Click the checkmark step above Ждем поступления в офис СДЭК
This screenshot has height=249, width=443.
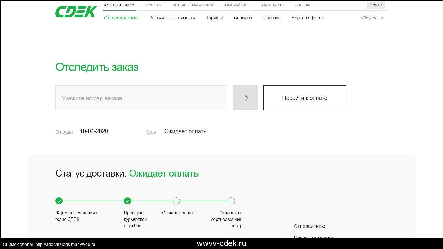tap(59, 201)
